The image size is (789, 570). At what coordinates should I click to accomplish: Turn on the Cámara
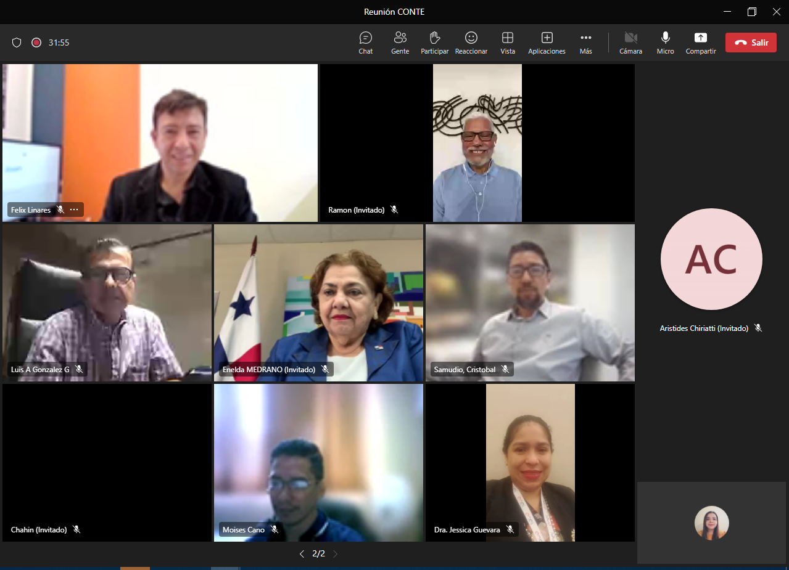pos(630,43)
